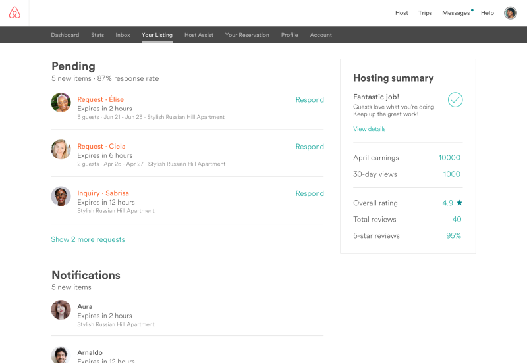Open Arnaldo's profile photo
The height and width of the screenshot is (363, 527).
(x=61, y=355)
